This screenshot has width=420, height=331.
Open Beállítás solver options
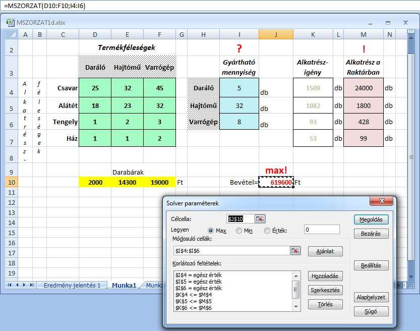coord(371,265)
